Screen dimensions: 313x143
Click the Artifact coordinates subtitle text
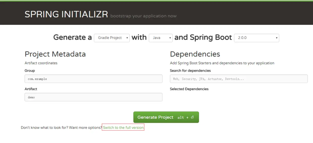(41, 63)
